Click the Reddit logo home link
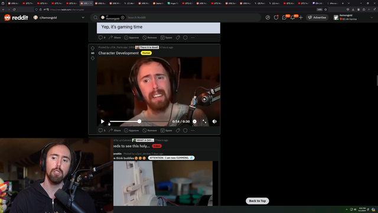 (x=16, y=17)
